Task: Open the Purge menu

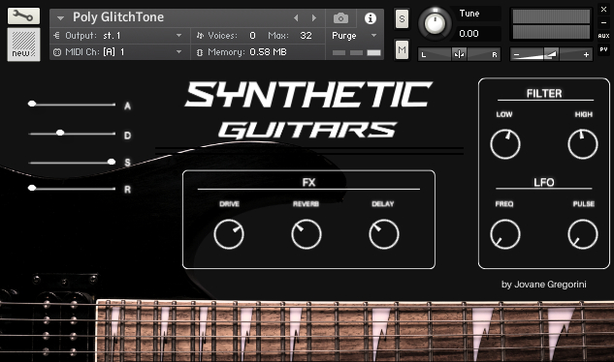Action: pos(354,36)
